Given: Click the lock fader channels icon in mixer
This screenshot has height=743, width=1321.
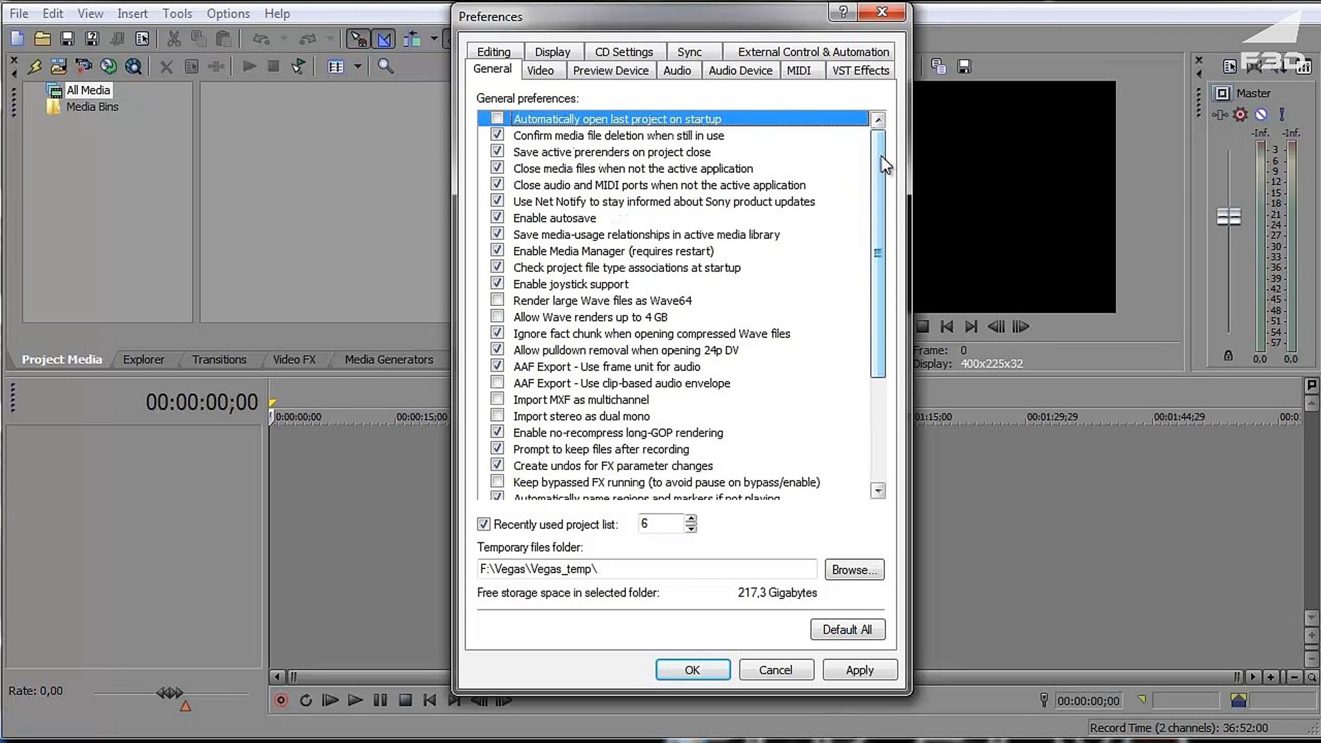Looking at the screenshot, I should coord(1228,356).
